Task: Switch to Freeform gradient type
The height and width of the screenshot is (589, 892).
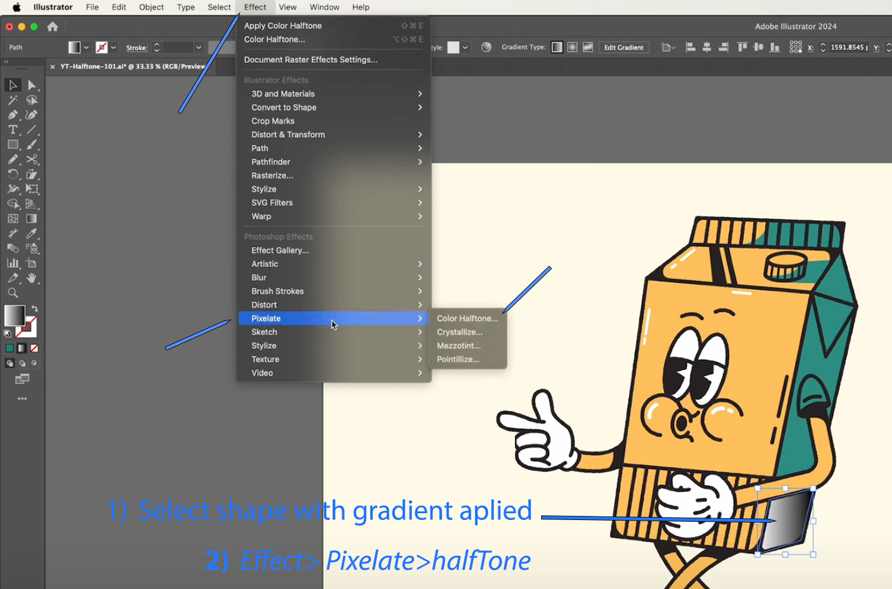Action: 588,47
